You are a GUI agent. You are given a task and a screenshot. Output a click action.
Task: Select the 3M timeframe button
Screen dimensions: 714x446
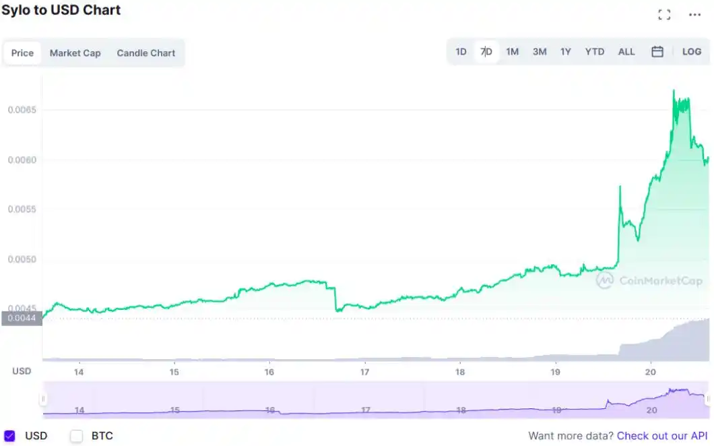pos(539,51)
